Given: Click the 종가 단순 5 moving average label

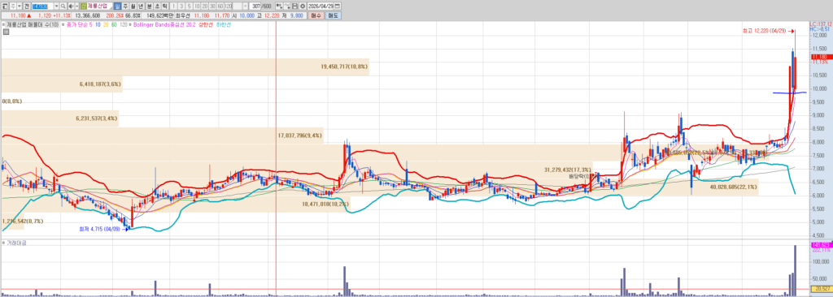Looking at the screenshot, I should coord(79,24).
